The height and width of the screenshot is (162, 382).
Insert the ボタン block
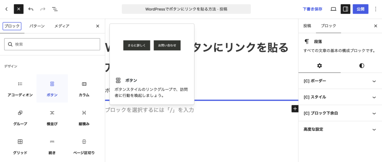[x=52, y=89]
